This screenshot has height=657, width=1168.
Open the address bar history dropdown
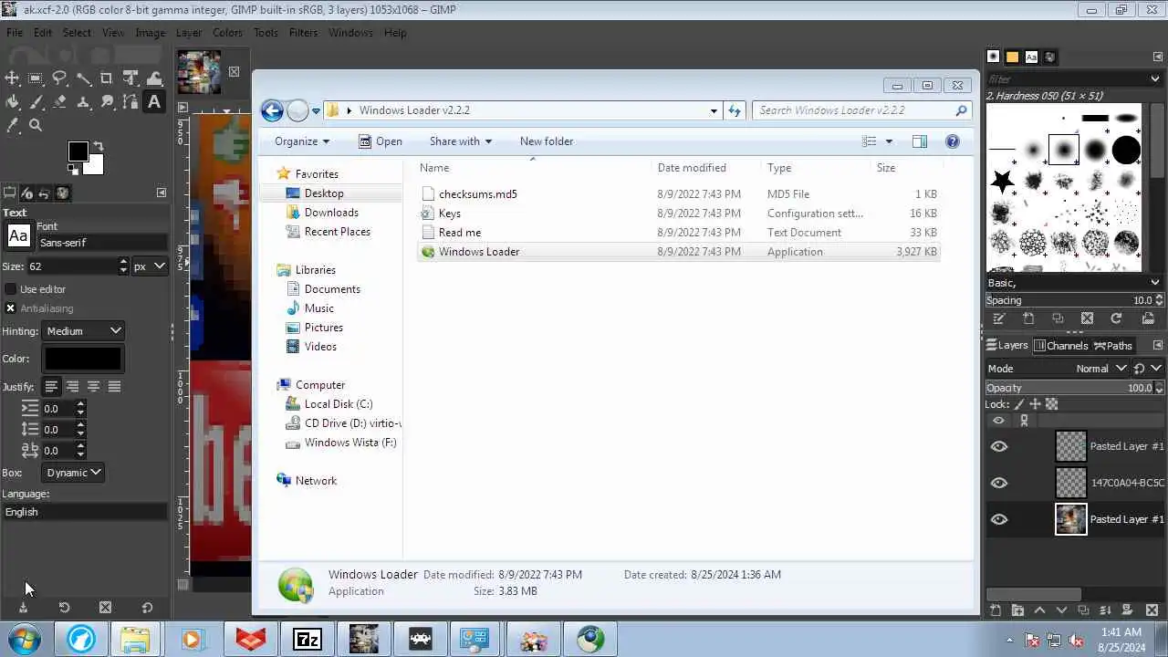tap(714, 110)
